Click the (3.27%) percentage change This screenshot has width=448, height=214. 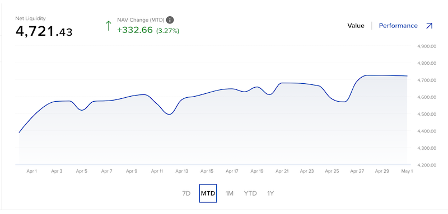click(167, 31)
